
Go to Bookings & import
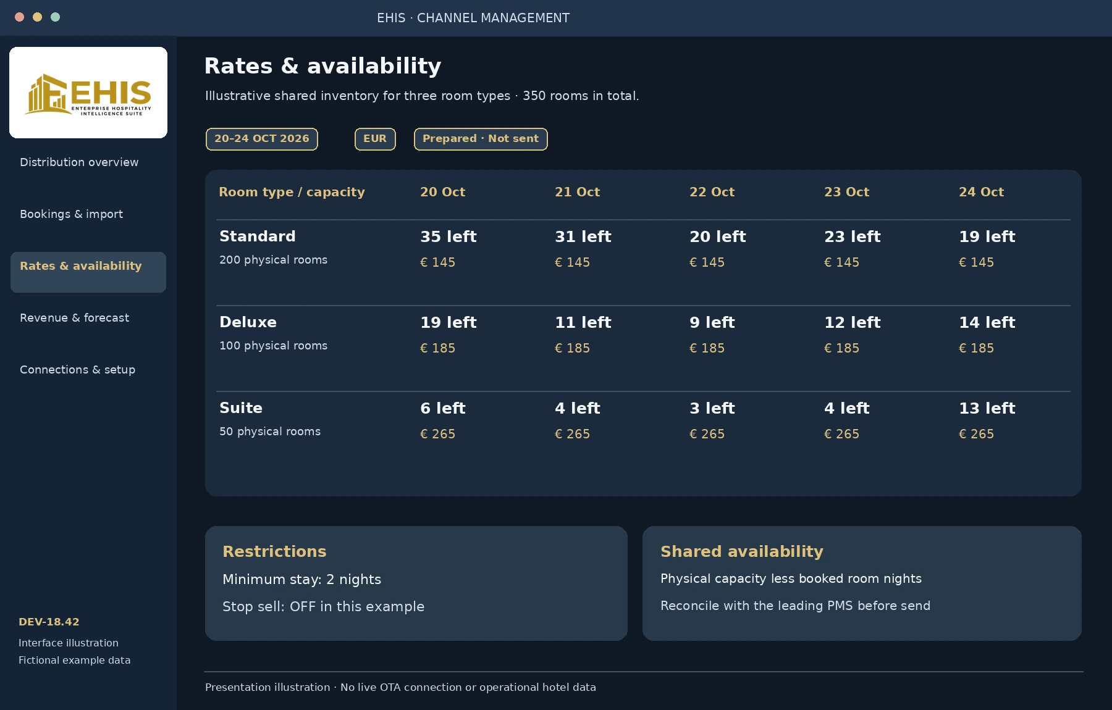click(x=72, y=214)
